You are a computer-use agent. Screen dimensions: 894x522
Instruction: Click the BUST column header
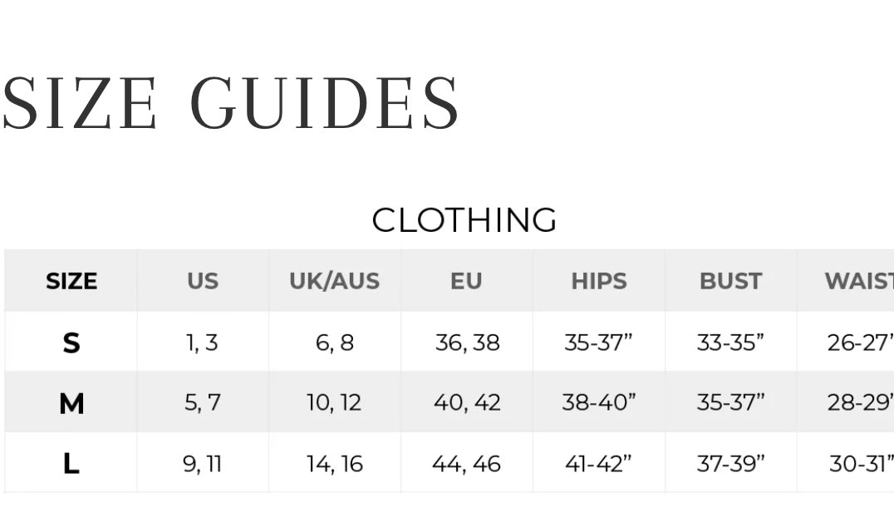point(730,281)
